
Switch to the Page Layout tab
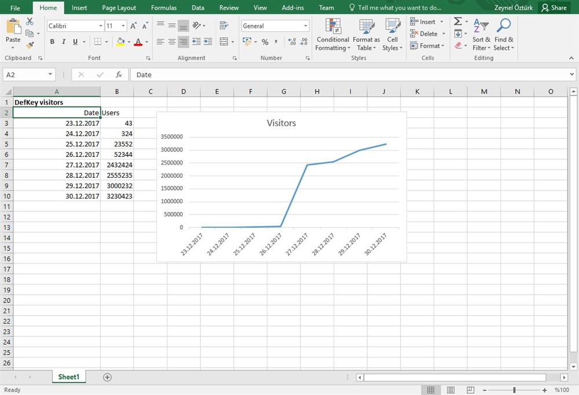(x=119, y=8)
